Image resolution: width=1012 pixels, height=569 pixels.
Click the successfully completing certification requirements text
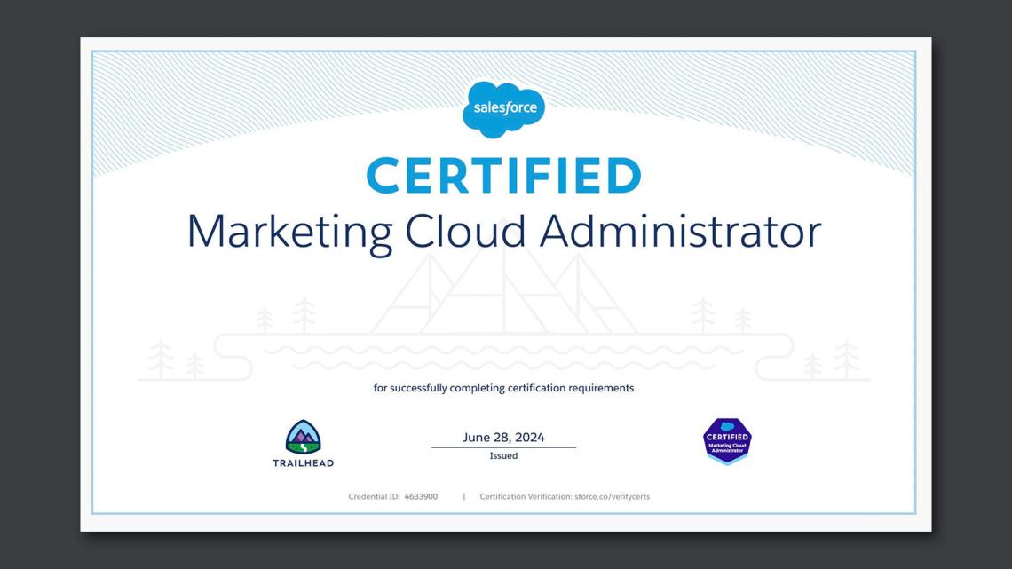[x=503, y=388]
